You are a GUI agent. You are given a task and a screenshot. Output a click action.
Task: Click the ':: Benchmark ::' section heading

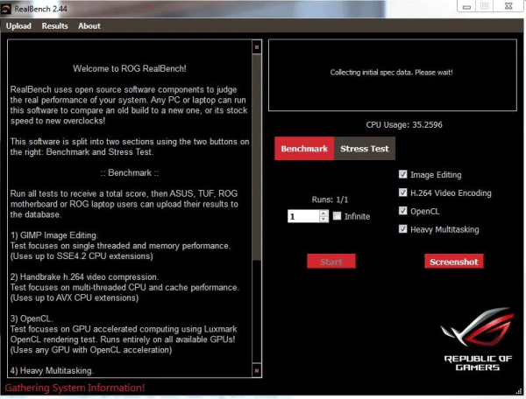(130, 172)
